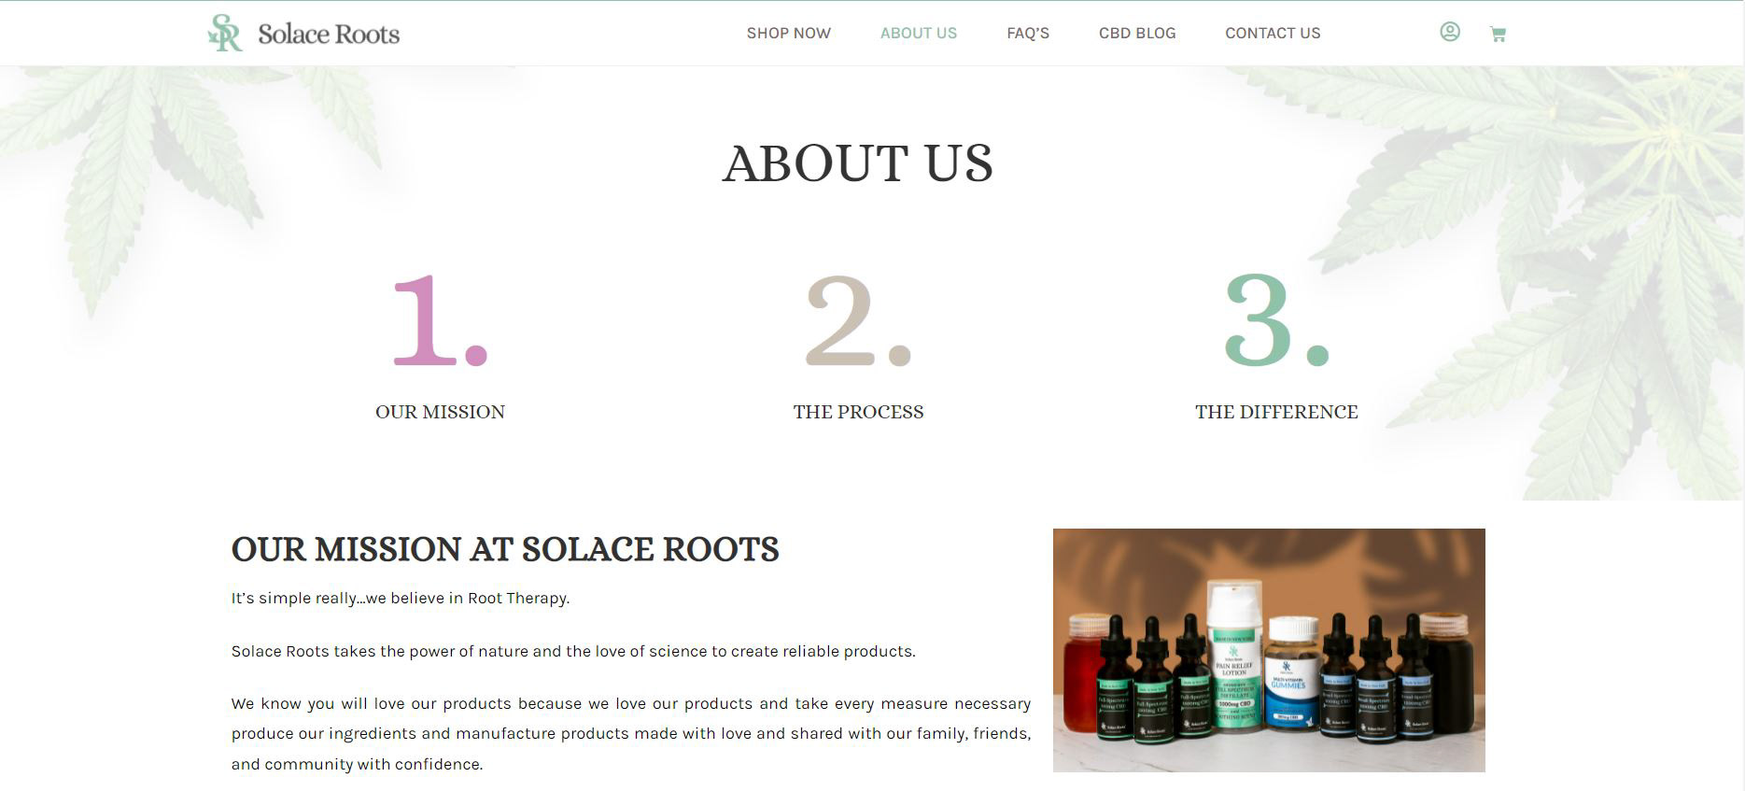Jump to THE DIFFERENCE section label
The width and height of the screenshot is (1745, 791).
(x=1276, y=412)
